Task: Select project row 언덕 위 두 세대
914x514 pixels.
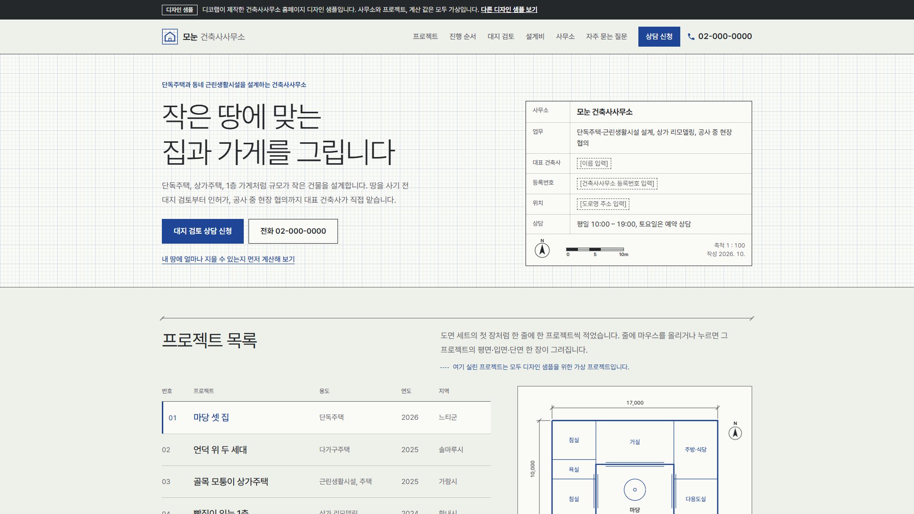Action: pos(327,450)
